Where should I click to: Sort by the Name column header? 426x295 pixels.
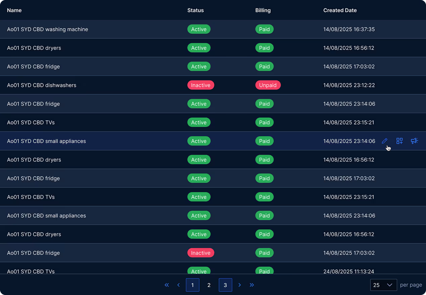[x=14, y=10]
